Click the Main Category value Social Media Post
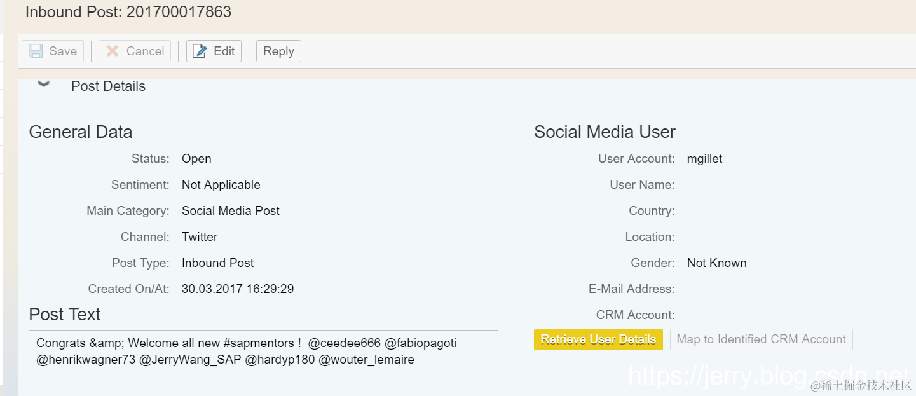 [x=231, y=211]
